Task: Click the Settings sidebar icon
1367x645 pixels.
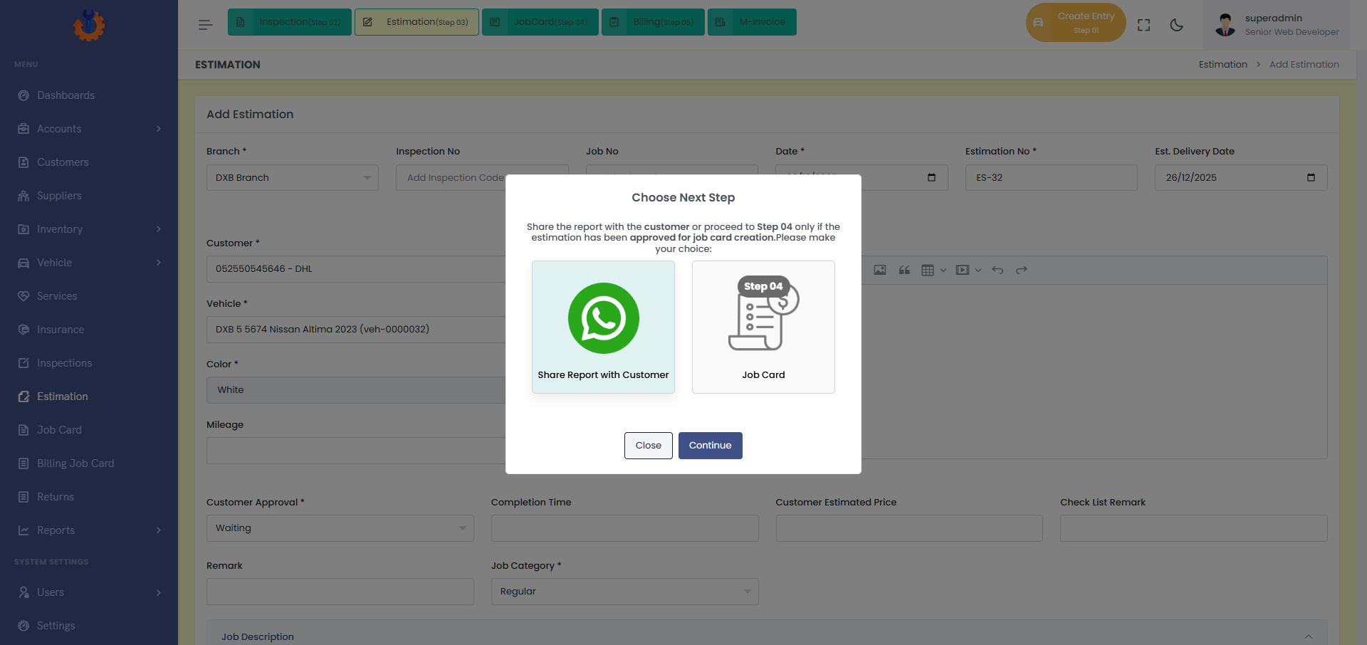Action: pyautogui.click(x=23, y=626)
